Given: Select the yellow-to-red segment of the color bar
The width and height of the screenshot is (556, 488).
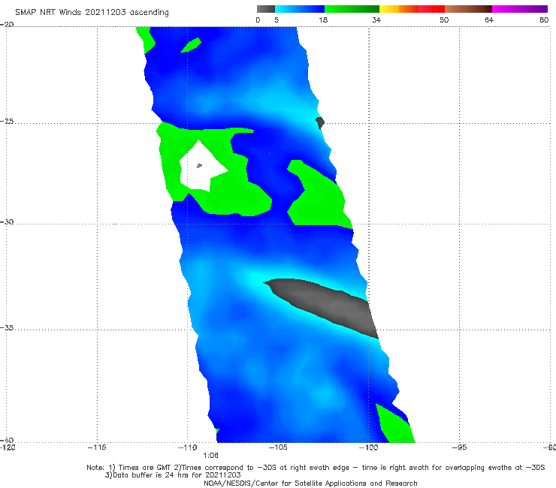Looking at the screenshot, I should [x=412, y=9].
